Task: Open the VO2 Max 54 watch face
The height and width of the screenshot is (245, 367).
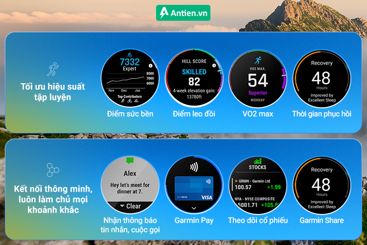Action: tap(258, 78)
